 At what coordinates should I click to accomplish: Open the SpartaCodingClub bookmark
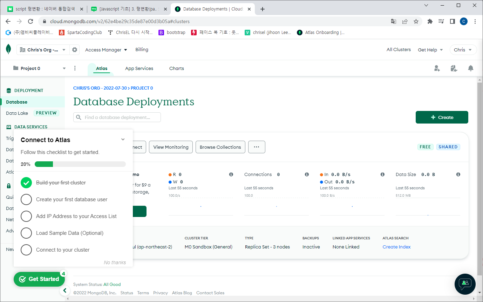click(x=80, y=33)
